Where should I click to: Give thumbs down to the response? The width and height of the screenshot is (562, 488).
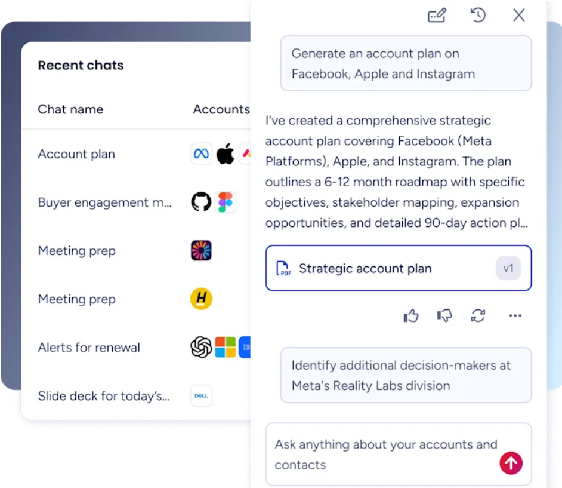tap(444, 316)
